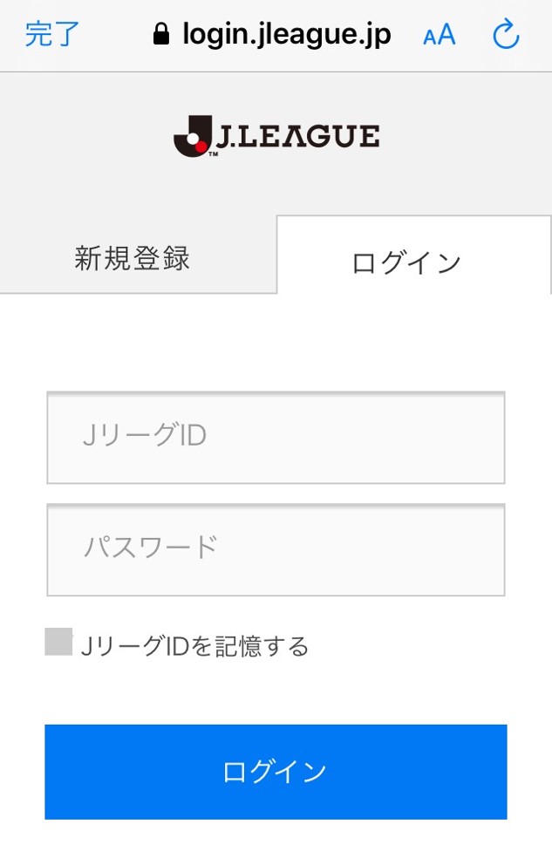Screen dimensions: 552x865
Task: Open the new registration tab
Action: click(x=133, y=259)
